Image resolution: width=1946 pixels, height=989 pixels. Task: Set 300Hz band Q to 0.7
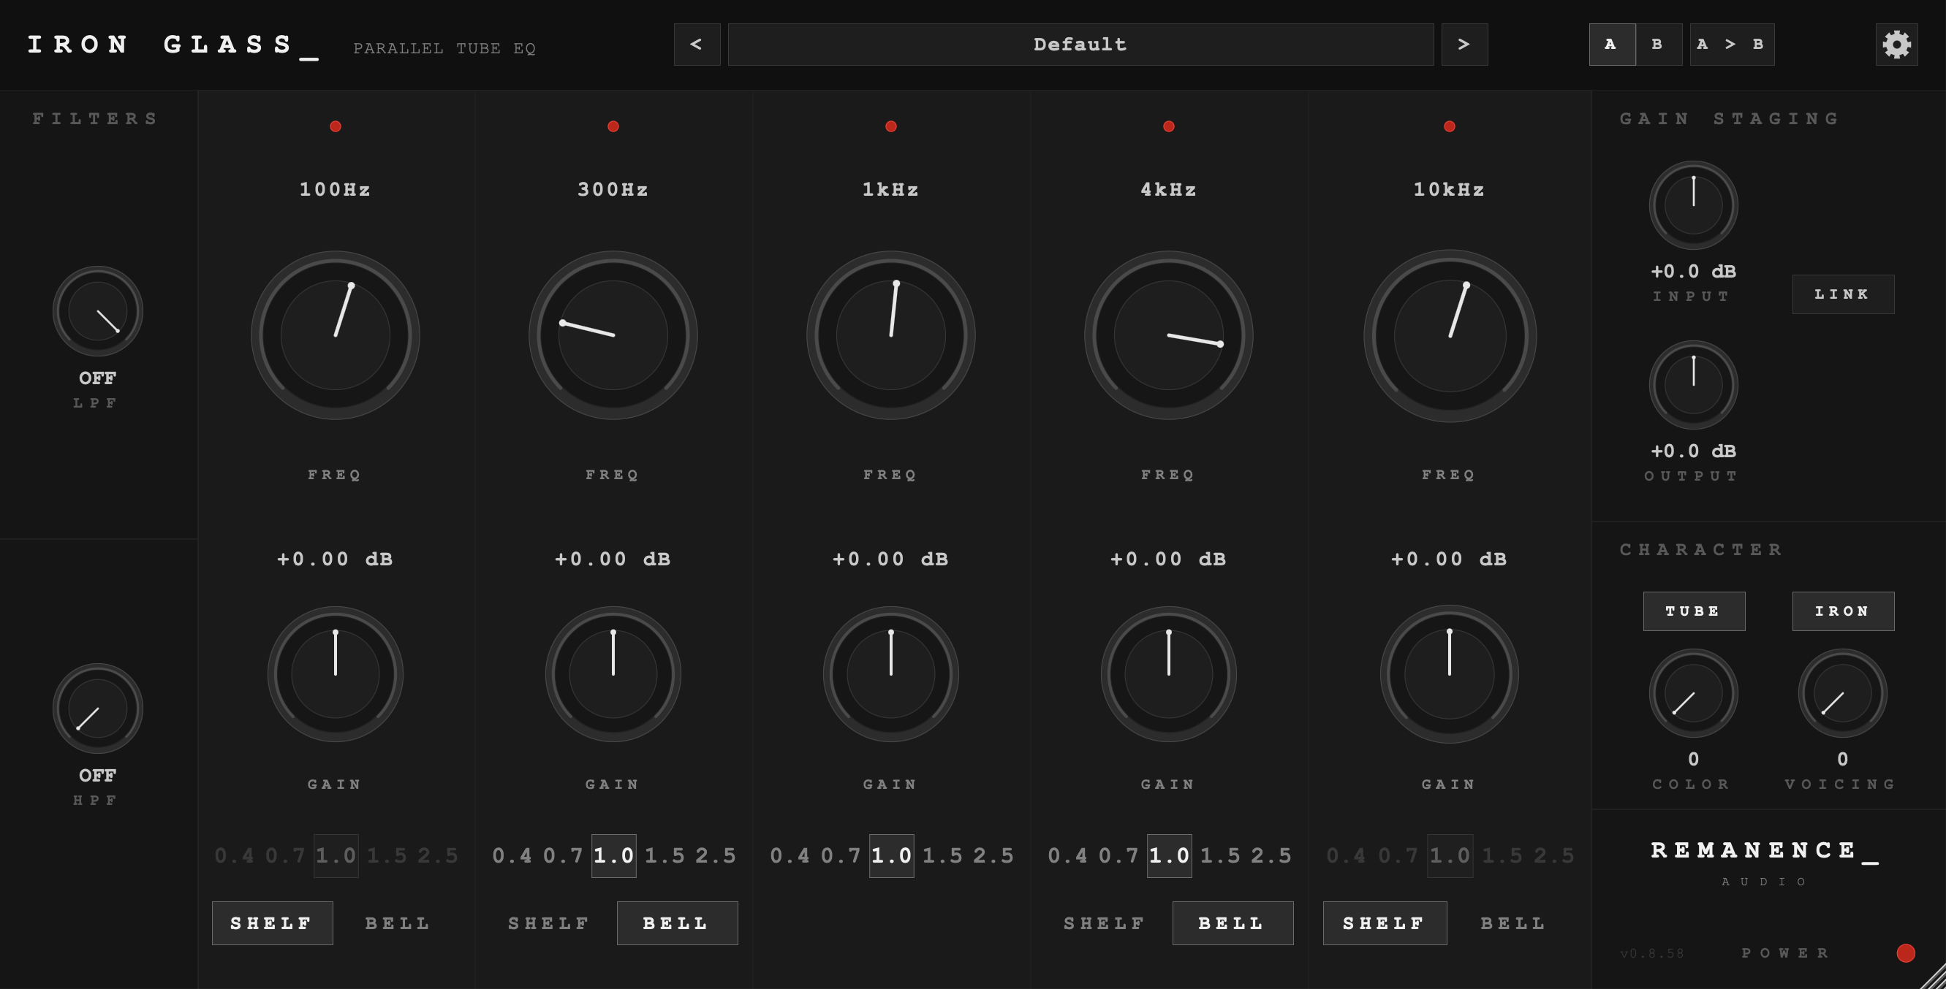pos(564,855)
